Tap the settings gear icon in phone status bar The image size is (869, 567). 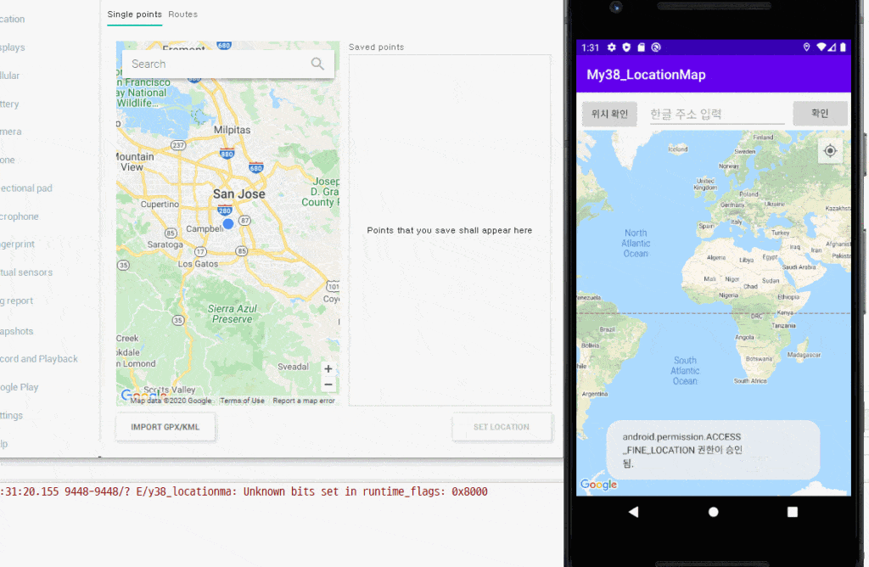[x=611, y=48]
